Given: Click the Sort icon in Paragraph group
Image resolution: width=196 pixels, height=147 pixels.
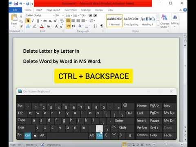Looking at the screenshot, I should [x=95, y=26].
